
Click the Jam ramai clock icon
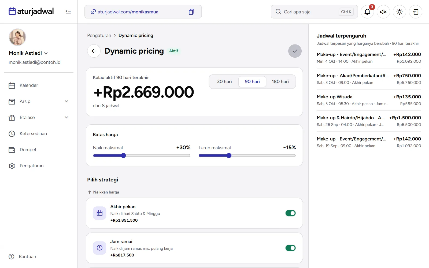point(99,248)
